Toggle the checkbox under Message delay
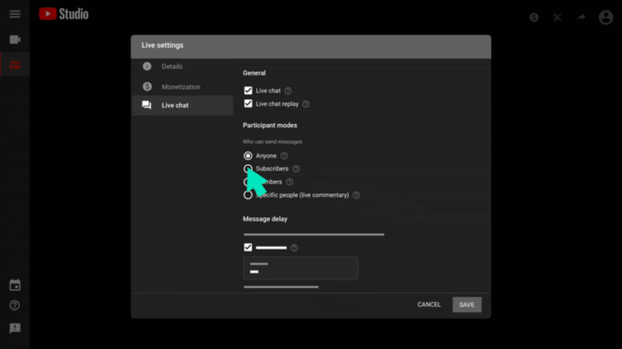 [x=248, y=247]
